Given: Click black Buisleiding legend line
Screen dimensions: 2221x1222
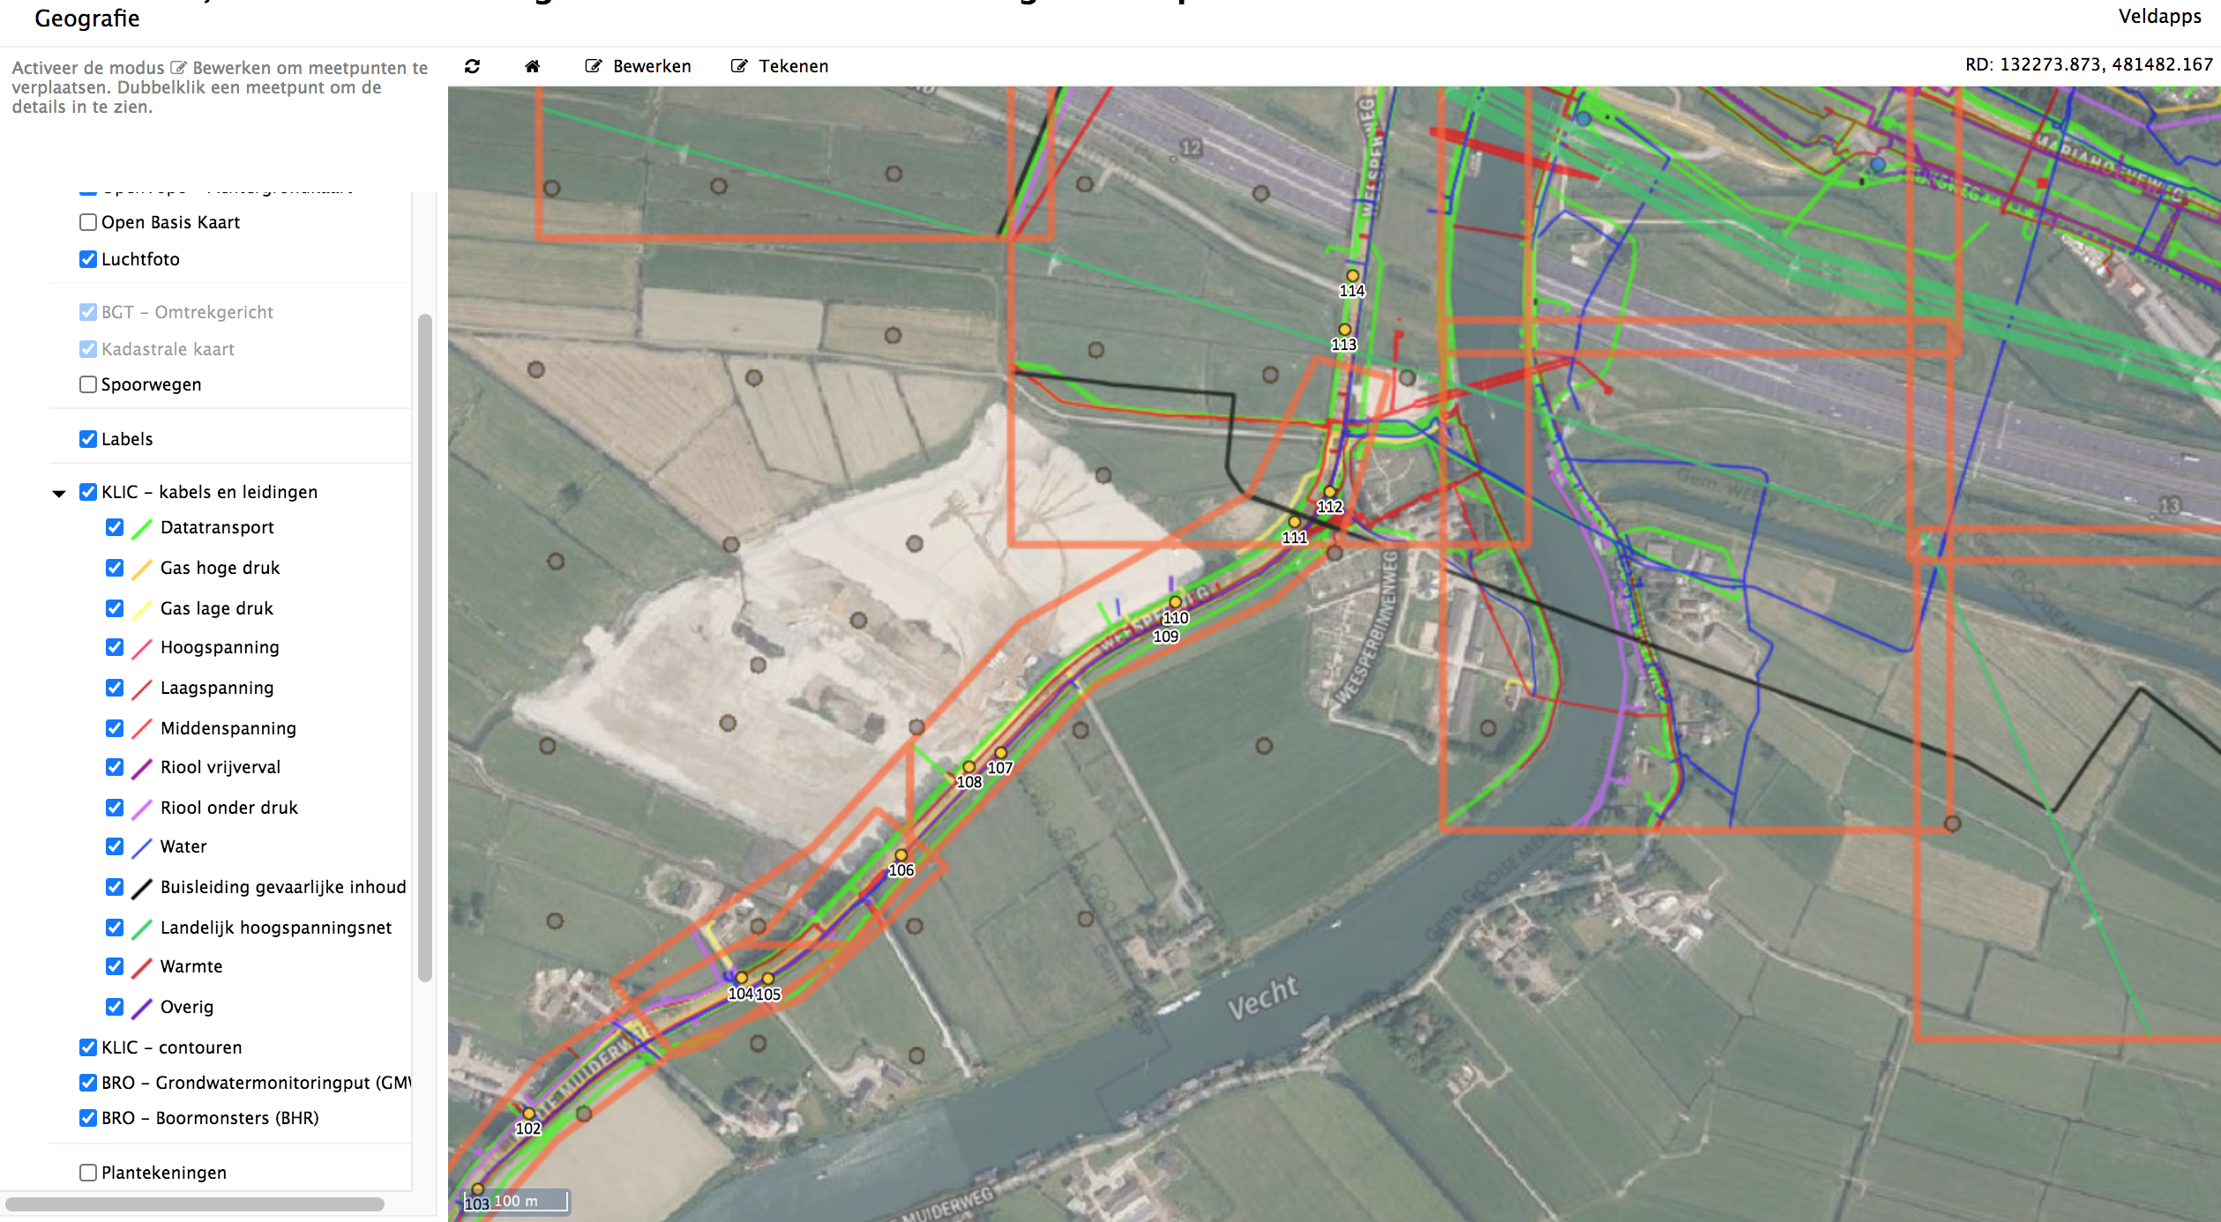Looking at the screenshot, I should (x=142, y=889).
